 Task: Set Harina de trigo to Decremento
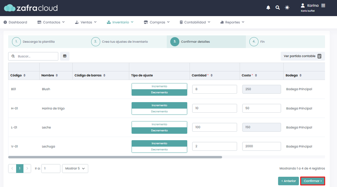159,112
